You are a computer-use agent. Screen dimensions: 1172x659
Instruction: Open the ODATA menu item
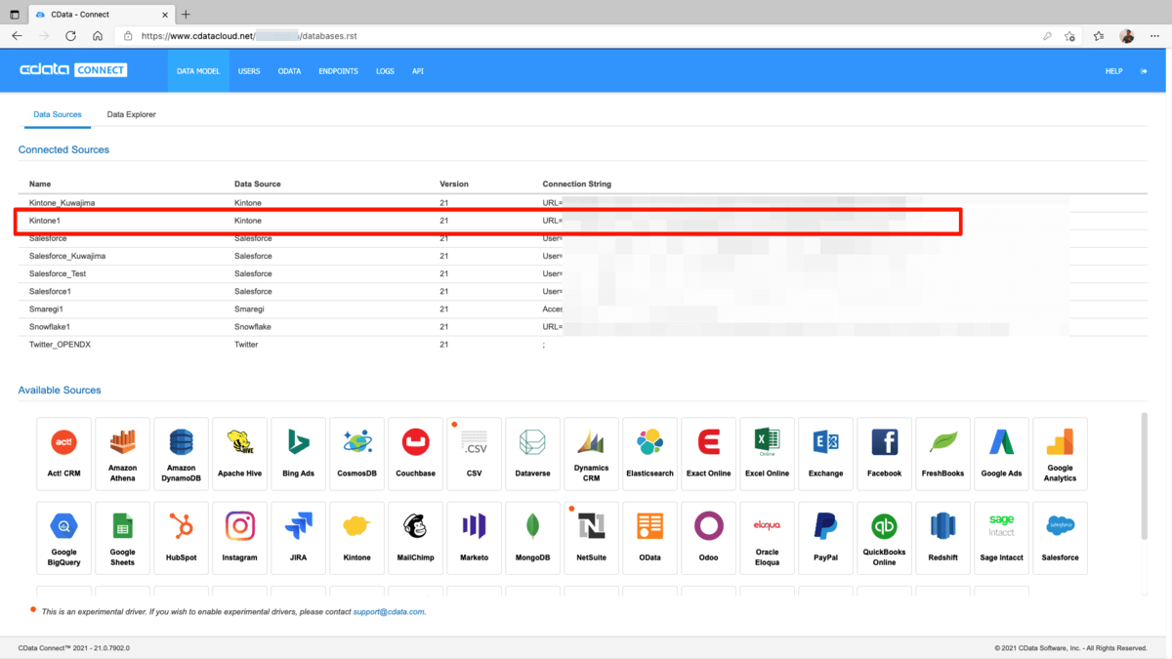tap(289, 71)
